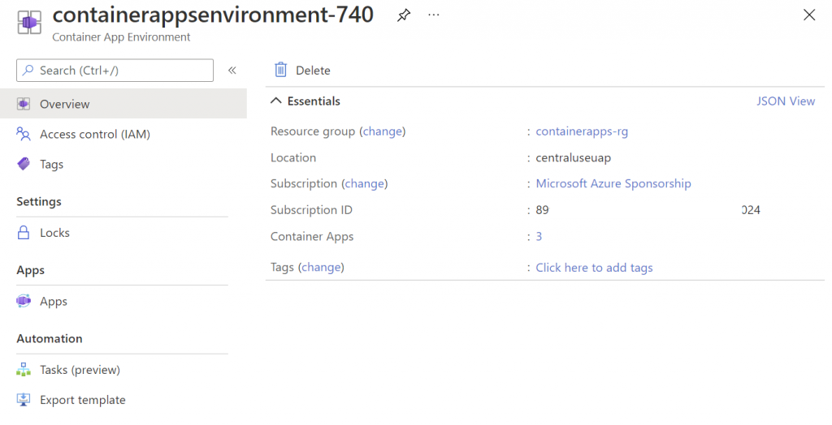Open Tasks (preview) under Automation
The image size is (832, 425).
click(80, 369)
